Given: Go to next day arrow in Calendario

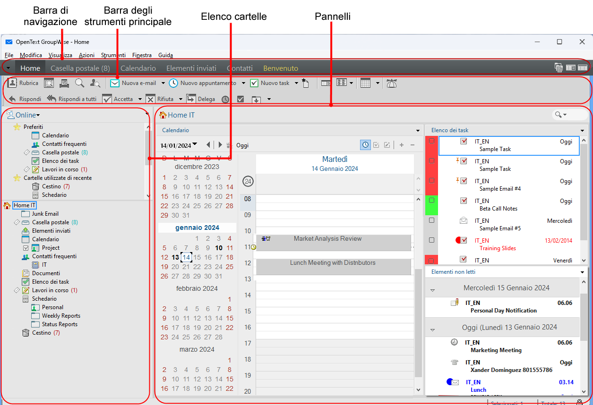Looking at the screenshot, I should (220, 145).
